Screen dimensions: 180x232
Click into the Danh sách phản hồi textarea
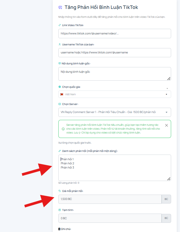[115, 168]
